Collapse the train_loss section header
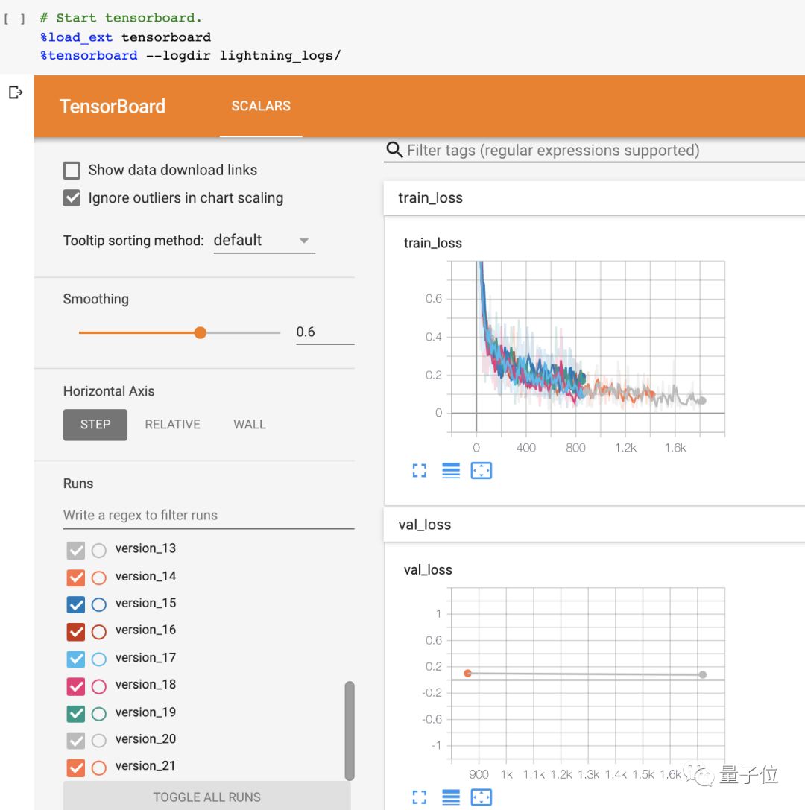 click(x=431, y=198)
